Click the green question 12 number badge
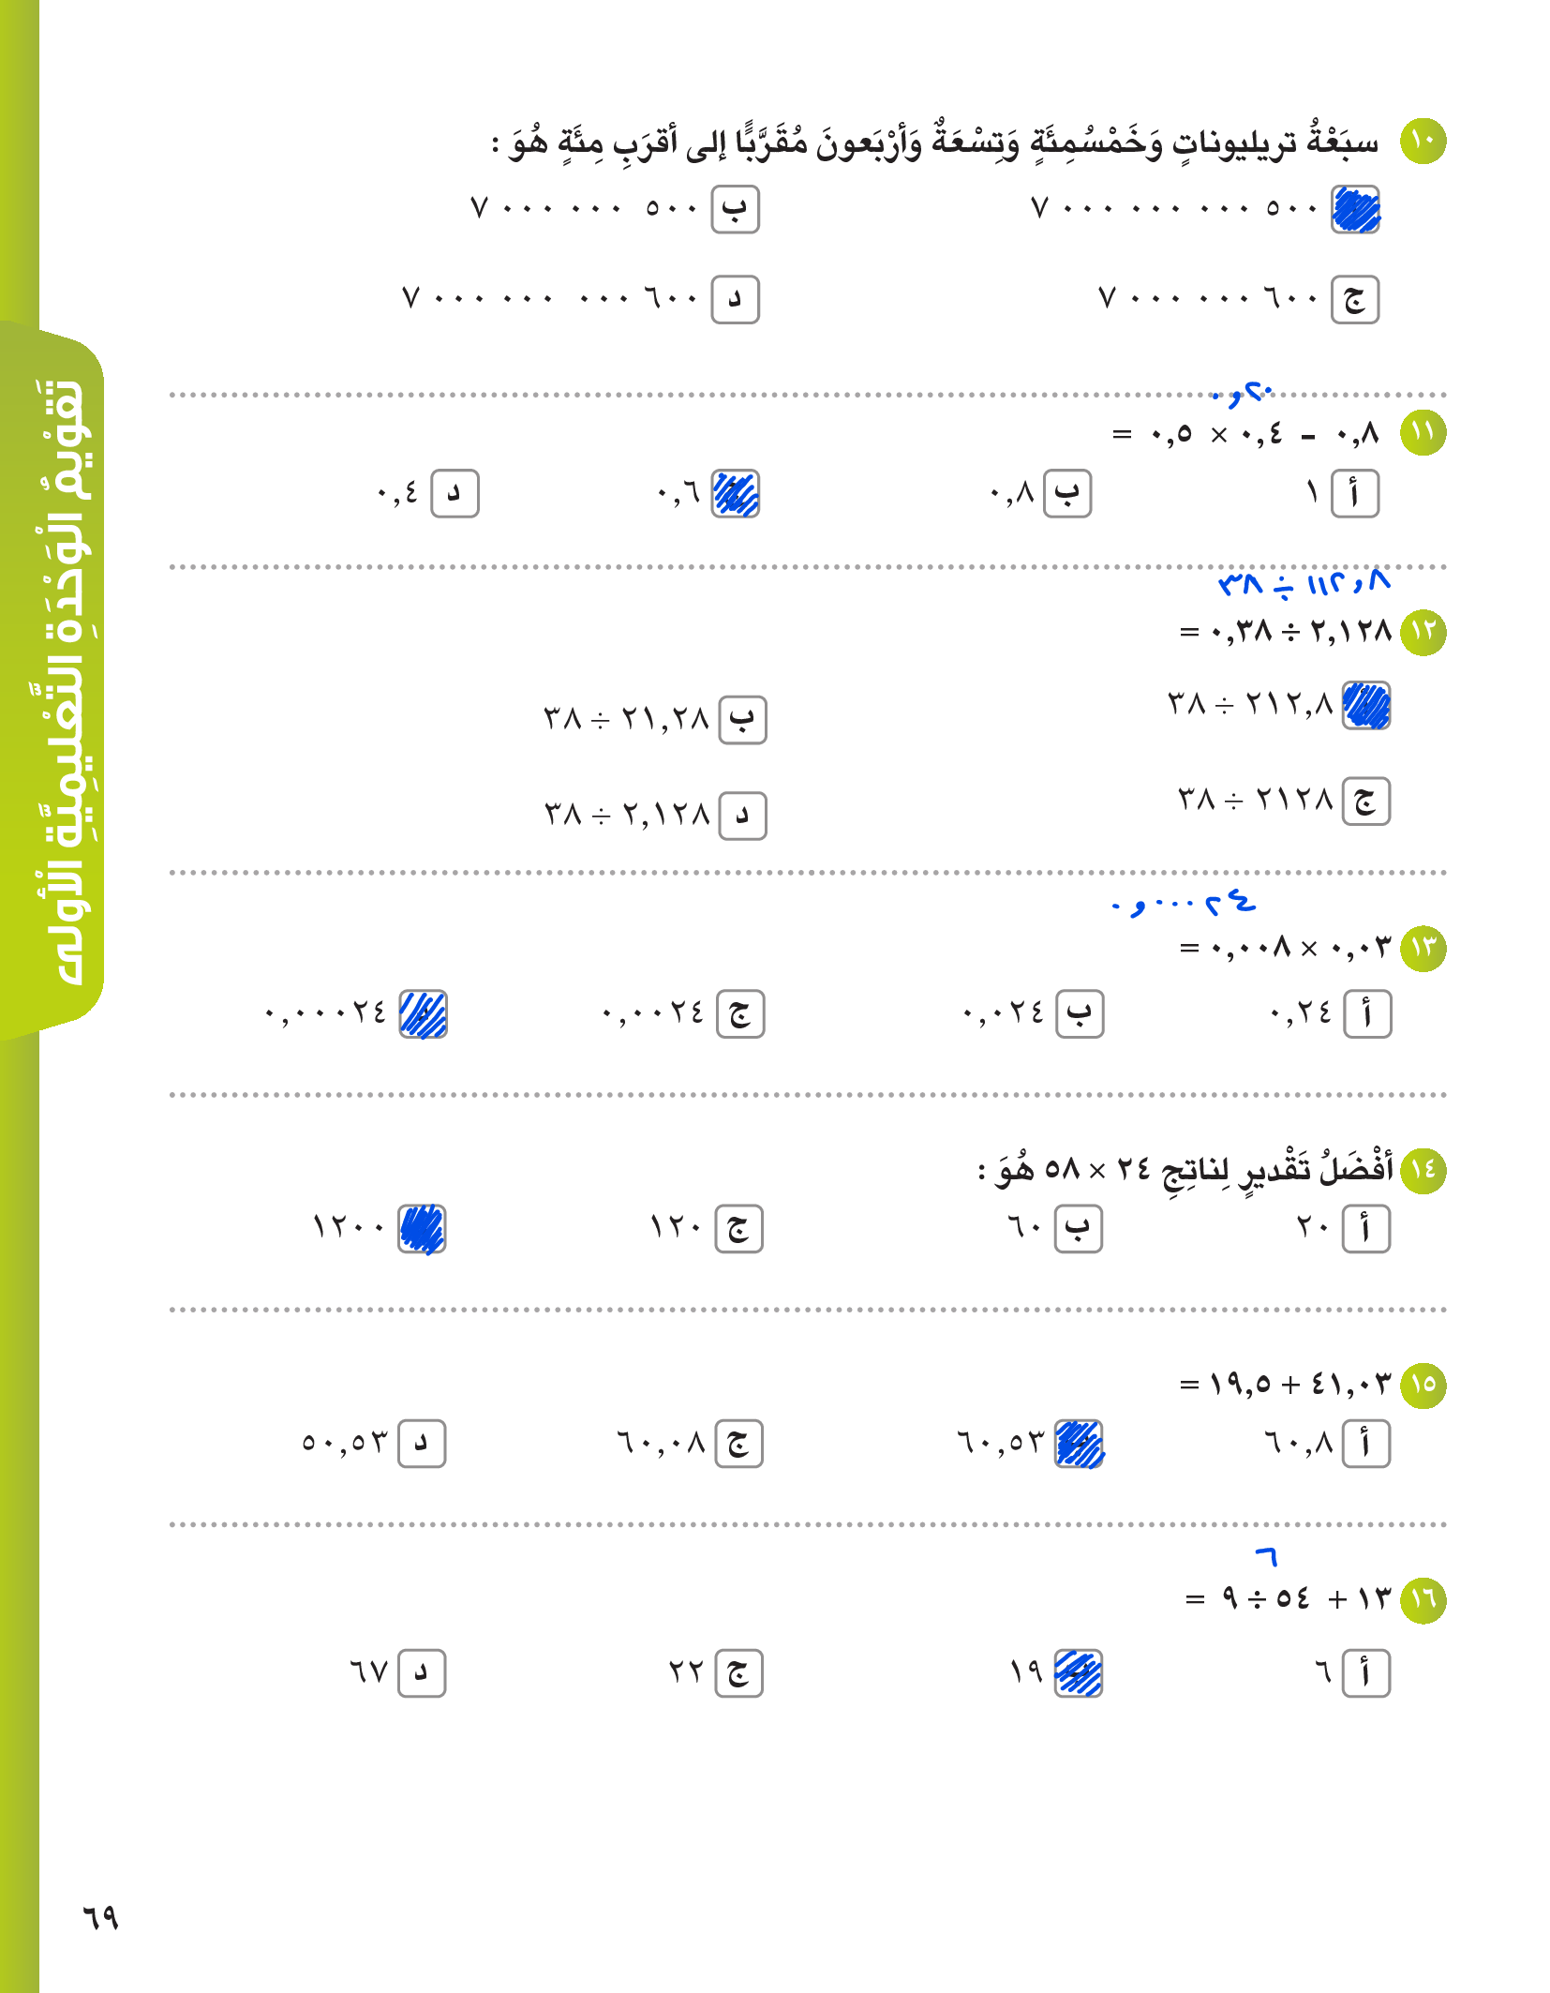 coord(1423,633)
